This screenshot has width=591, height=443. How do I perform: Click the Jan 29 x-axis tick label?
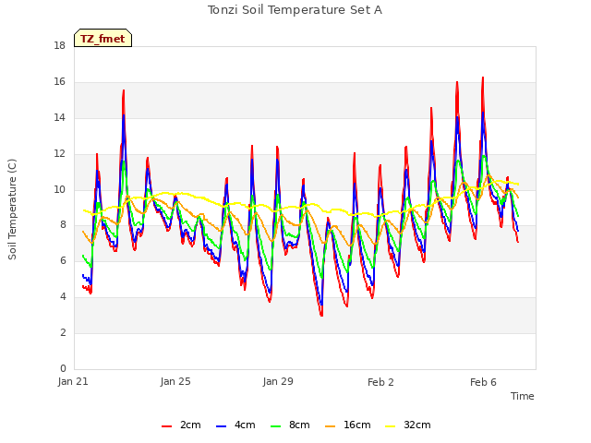[x=278, y=381]
